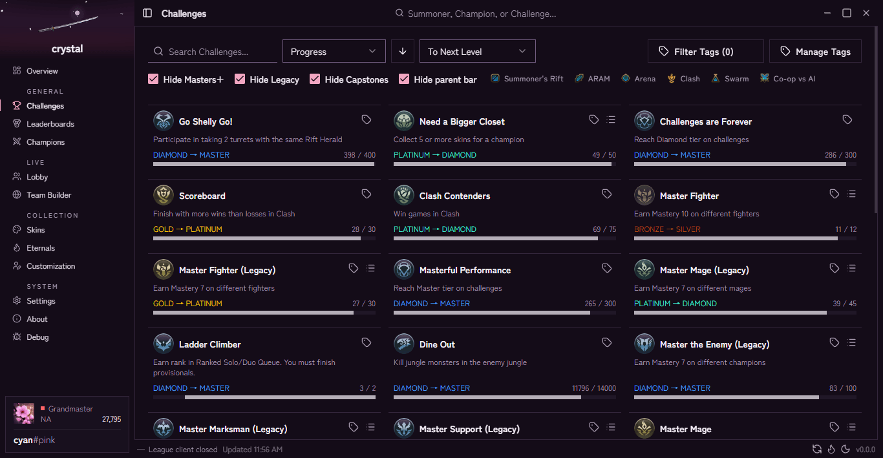Click the Master Marksman (Legacy) card title

coord(233,429)
